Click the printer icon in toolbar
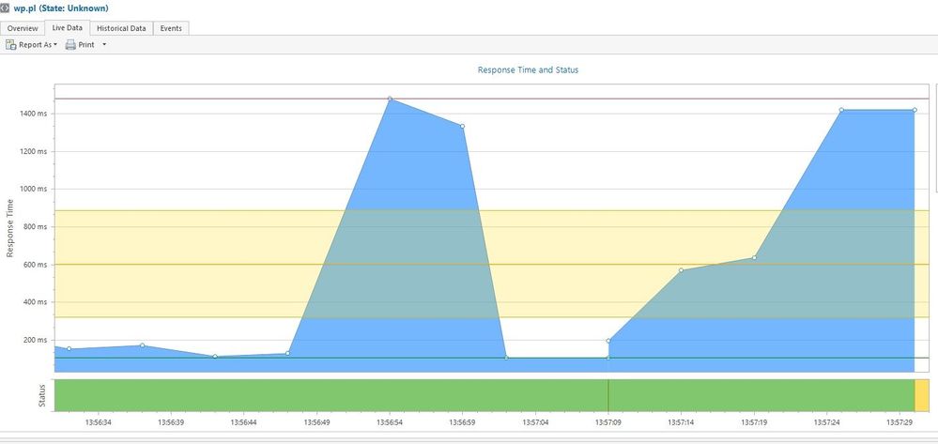Image resolution: width=938 pixels, height=444 pixels. (70, 45)
